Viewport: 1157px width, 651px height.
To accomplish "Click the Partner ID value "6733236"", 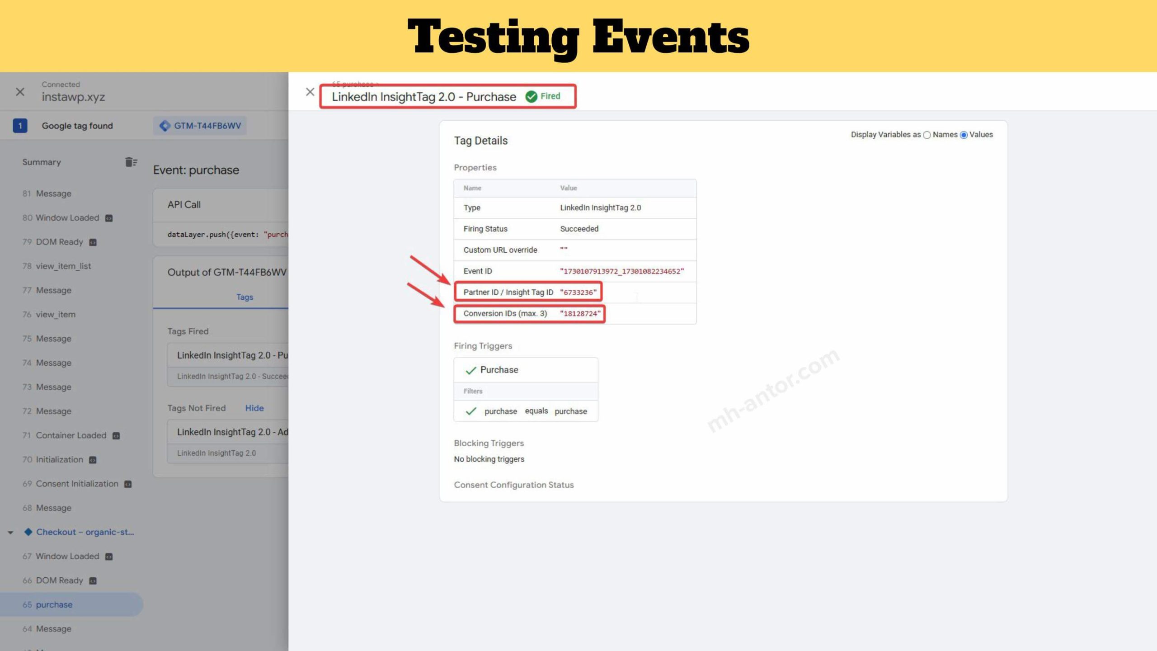I will [x=578, y=292].
